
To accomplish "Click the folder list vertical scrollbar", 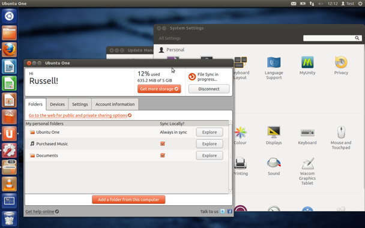I will (x=231, y=157).
